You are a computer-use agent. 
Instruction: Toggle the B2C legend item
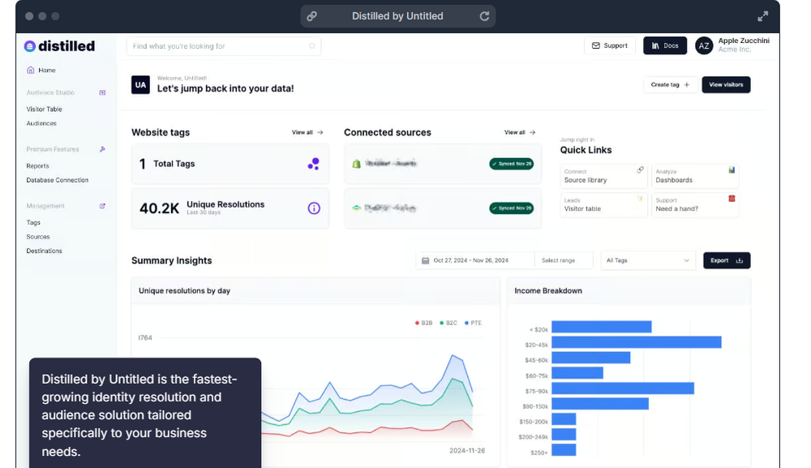(x=448, y=323)
